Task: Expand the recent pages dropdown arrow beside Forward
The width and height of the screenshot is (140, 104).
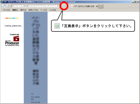Action: [x=10, y=6]
